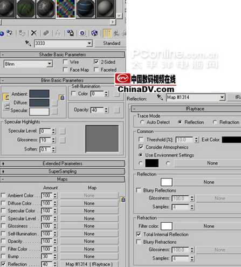Enable the Threshold checkbox
This screenshot has height=267, width=241.
point(141,140)
